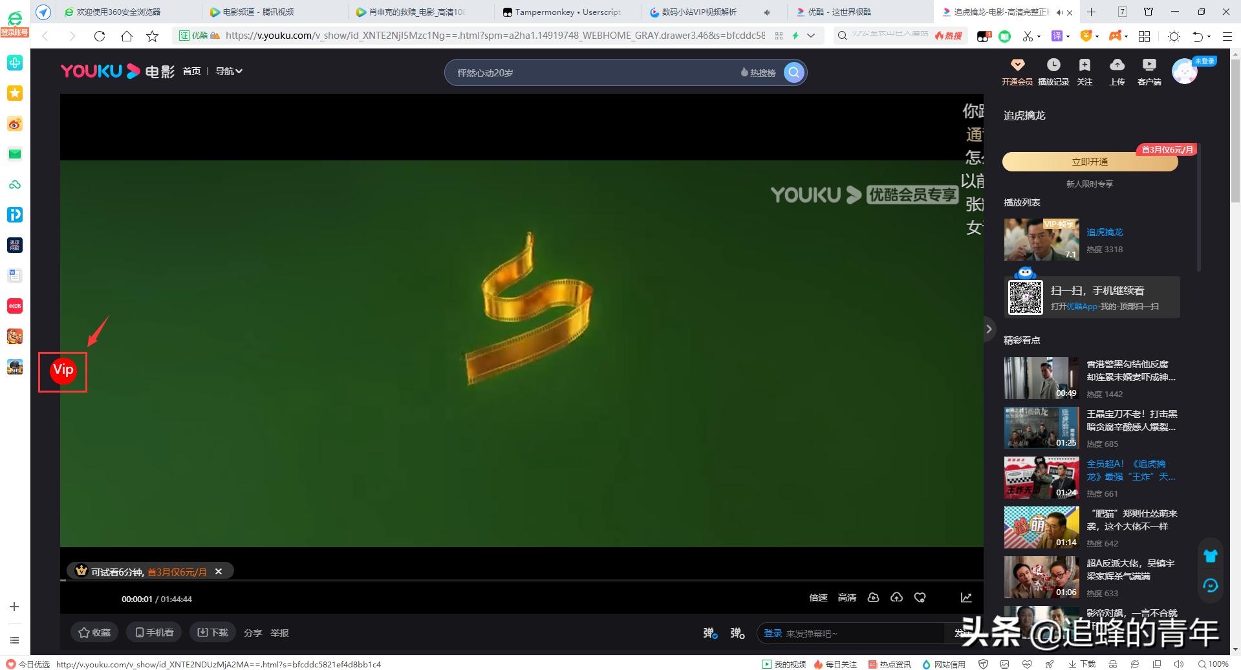This screenshot has height=670, width=1241.
Task: Open 播放记录 watch history
Action: [x=1053, y=71]
